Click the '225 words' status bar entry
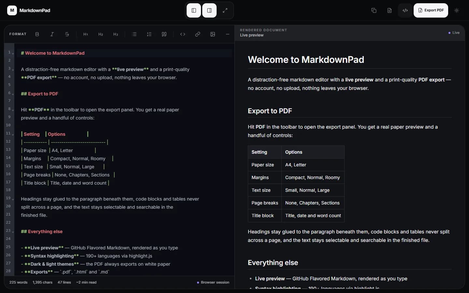The image size is (469, 293). [x=18, y=282]
